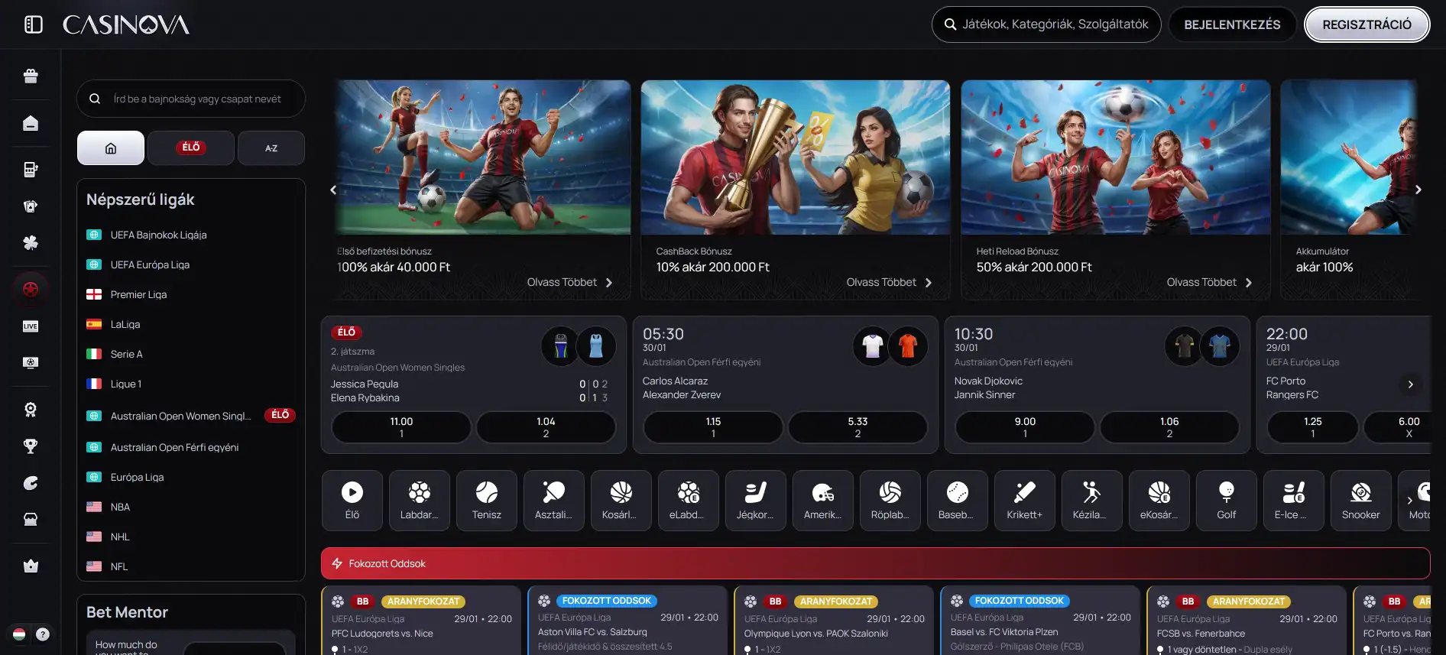The height and width of the screenshot is (655, 1446).
Task: Select the Golf sport tile
Action: [1227, 501]
